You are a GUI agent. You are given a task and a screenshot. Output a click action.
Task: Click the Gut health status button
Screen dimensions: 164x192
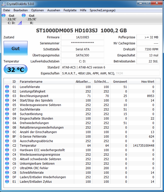click(16, 48)
